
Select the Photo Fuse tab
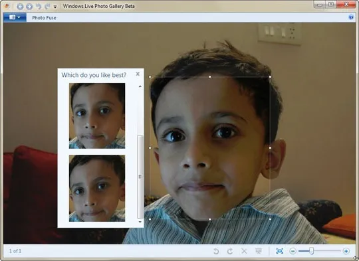tap(44, 18)
